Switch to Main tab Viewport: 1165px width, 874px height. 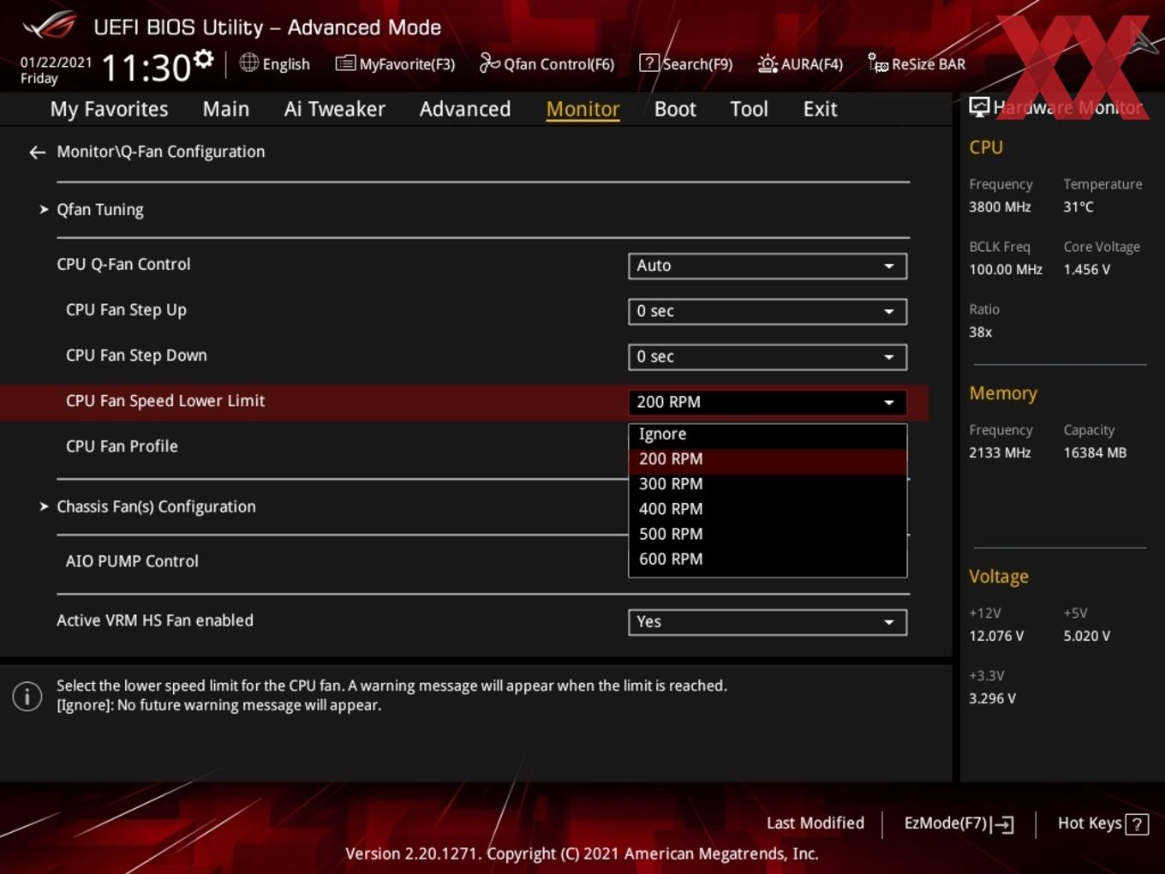point(226,109)
